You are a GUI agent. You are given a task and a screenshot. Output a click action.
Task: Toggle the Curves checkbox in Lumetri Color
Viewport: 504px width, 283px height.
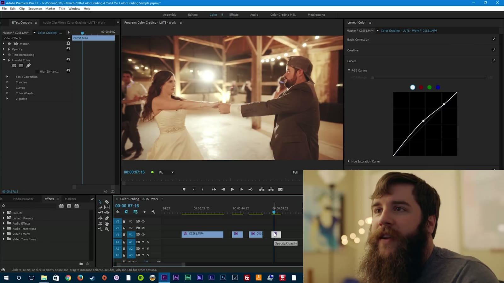(x=494, y=60)
